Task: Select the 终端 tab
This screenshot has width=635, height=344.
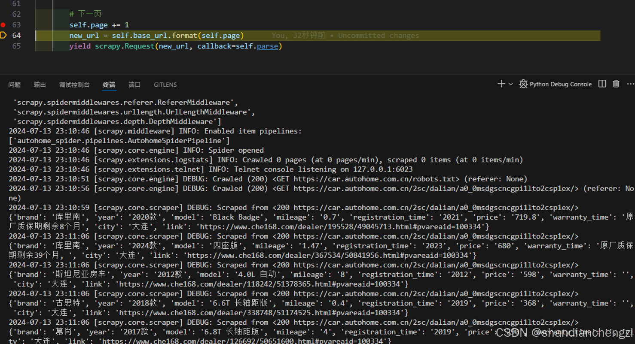Action: click(109, 84)
